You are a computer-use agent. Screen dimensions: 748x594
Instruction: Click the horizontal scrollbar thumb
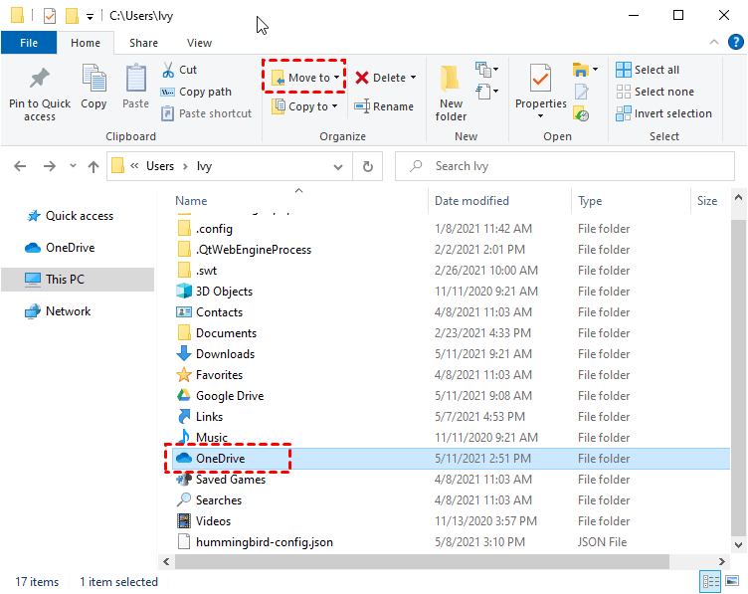422,561
